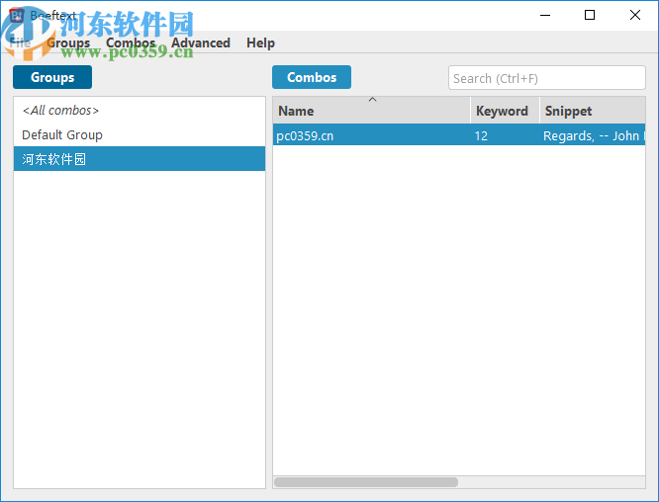Minimize the Beeftext window

coord(545,16)
